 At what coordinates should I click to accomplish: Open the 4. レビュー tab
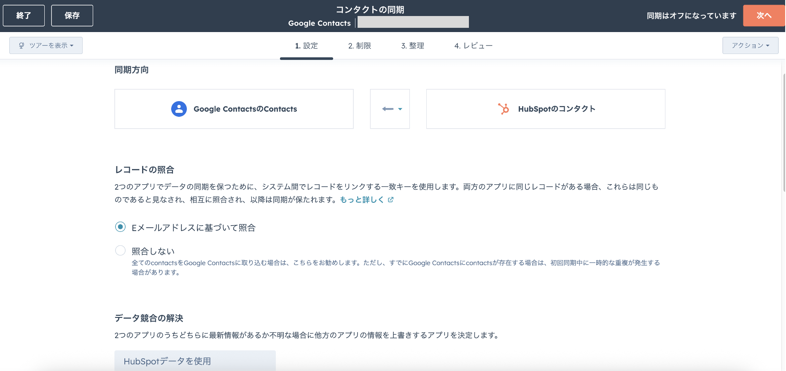coord(473,46)
